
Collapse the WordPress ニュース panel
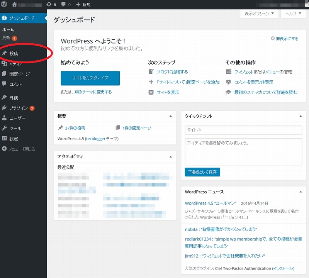tap(301, 192)
